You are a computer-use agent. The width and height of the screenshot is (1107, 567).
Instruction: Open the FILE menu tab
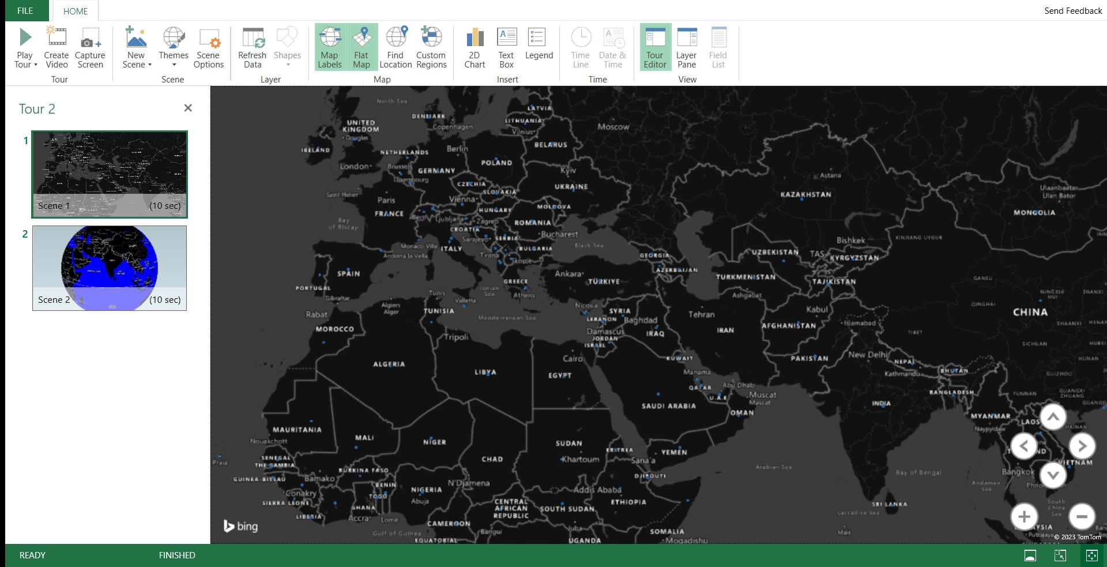pos(25,11)
